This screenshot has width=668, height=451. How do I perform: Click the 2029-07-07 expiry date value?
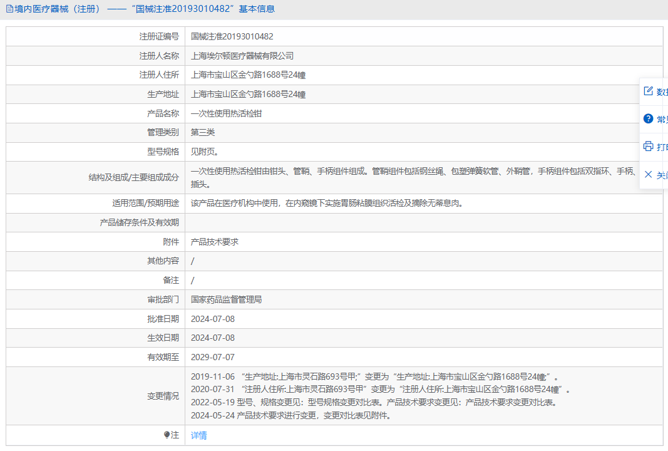pos(213,357)
